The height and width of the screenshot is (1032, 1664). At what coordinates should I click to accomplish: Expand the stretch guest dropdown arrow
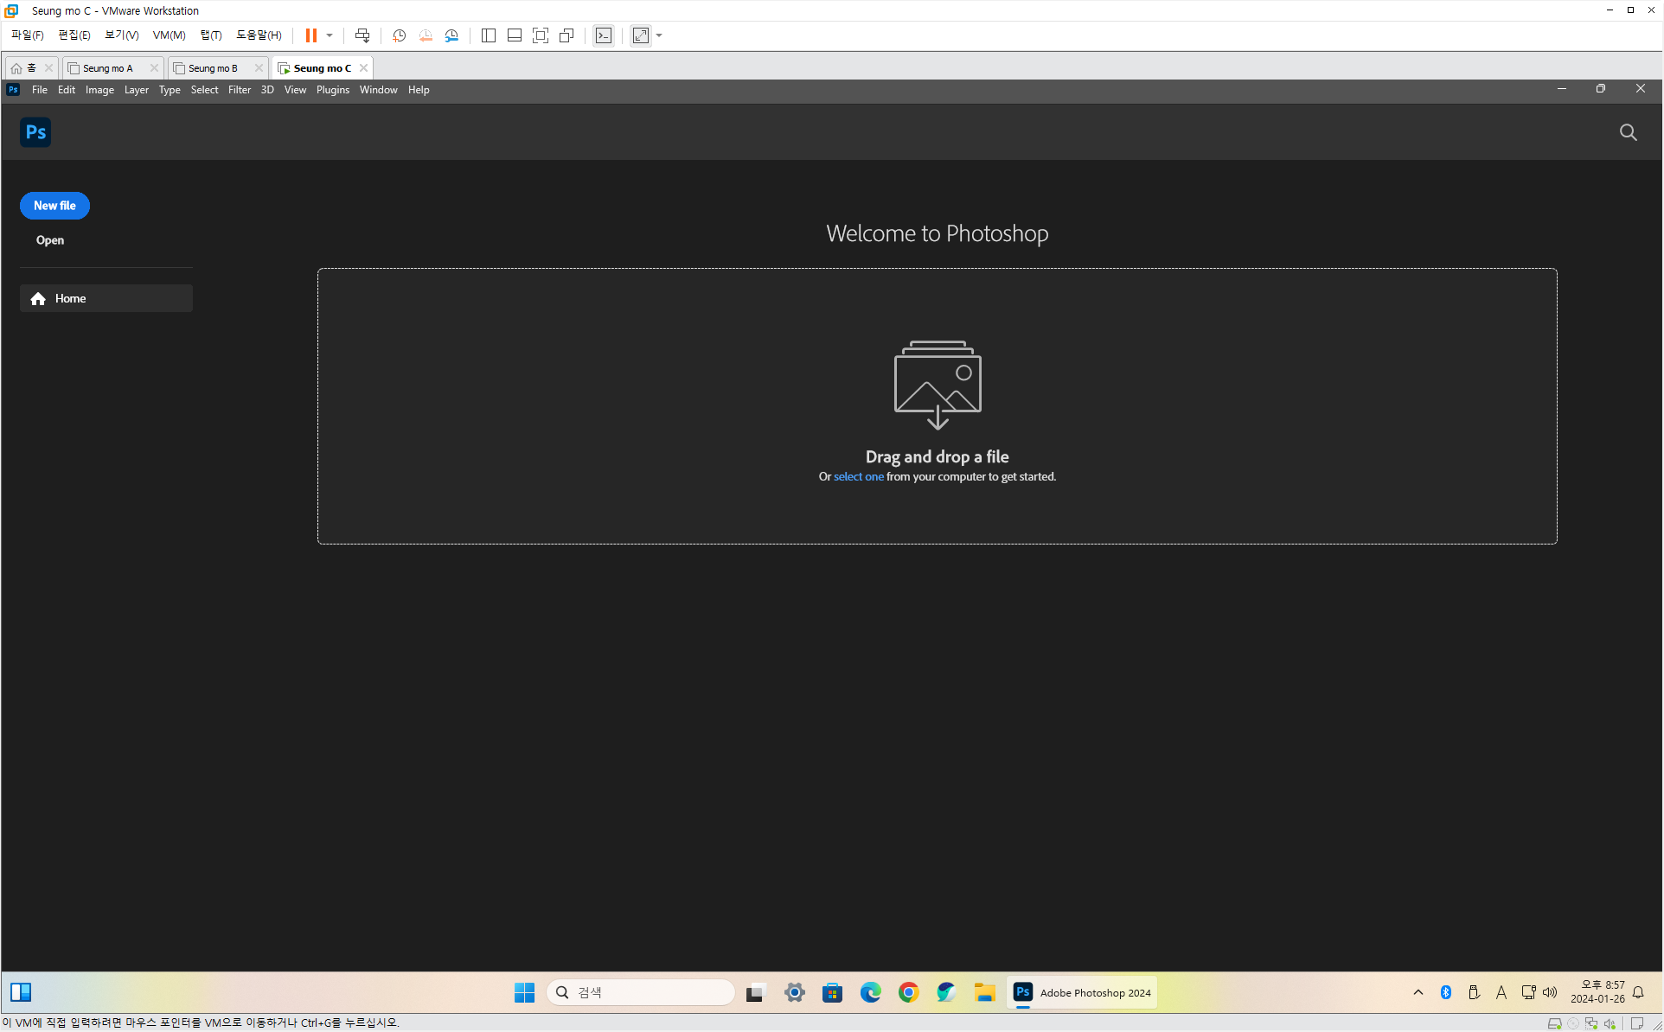(659, 35)
